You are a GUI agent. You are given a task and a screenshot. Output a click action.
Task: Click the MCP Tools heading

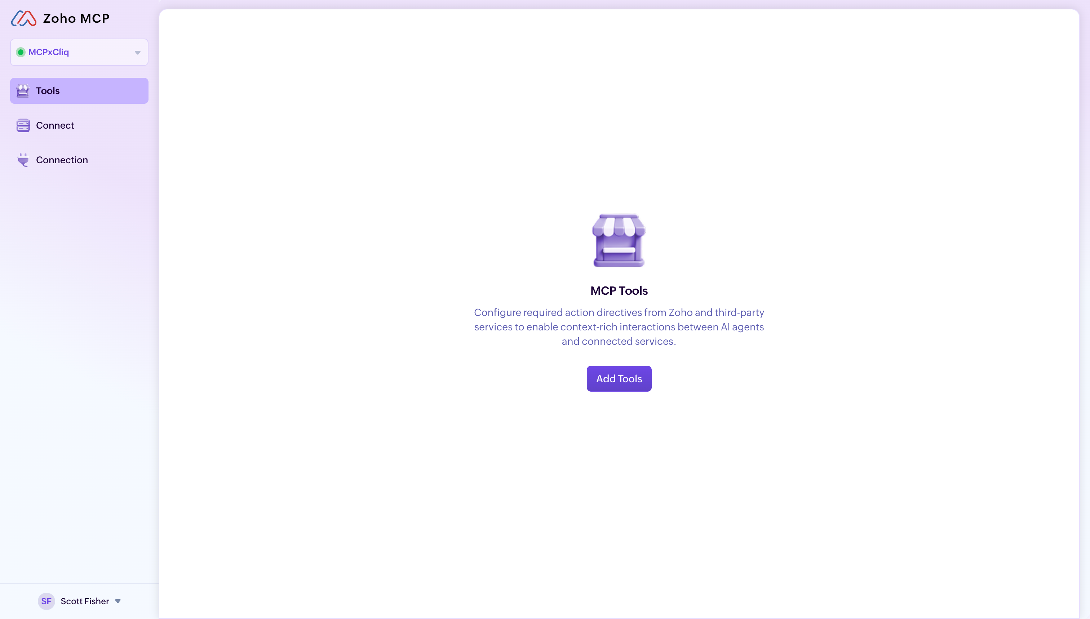click(619, 291)
